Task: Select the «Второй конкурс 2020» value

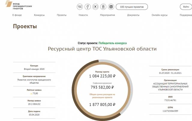Action: click(x=34, y=69)
